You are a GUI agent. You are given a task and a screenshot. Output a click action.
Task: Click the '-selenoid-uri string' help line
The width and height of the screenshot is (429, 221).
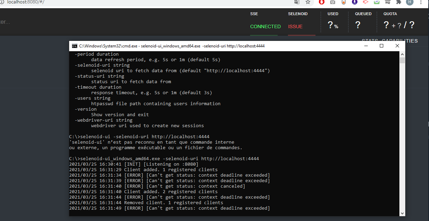(x=102, y=65)
